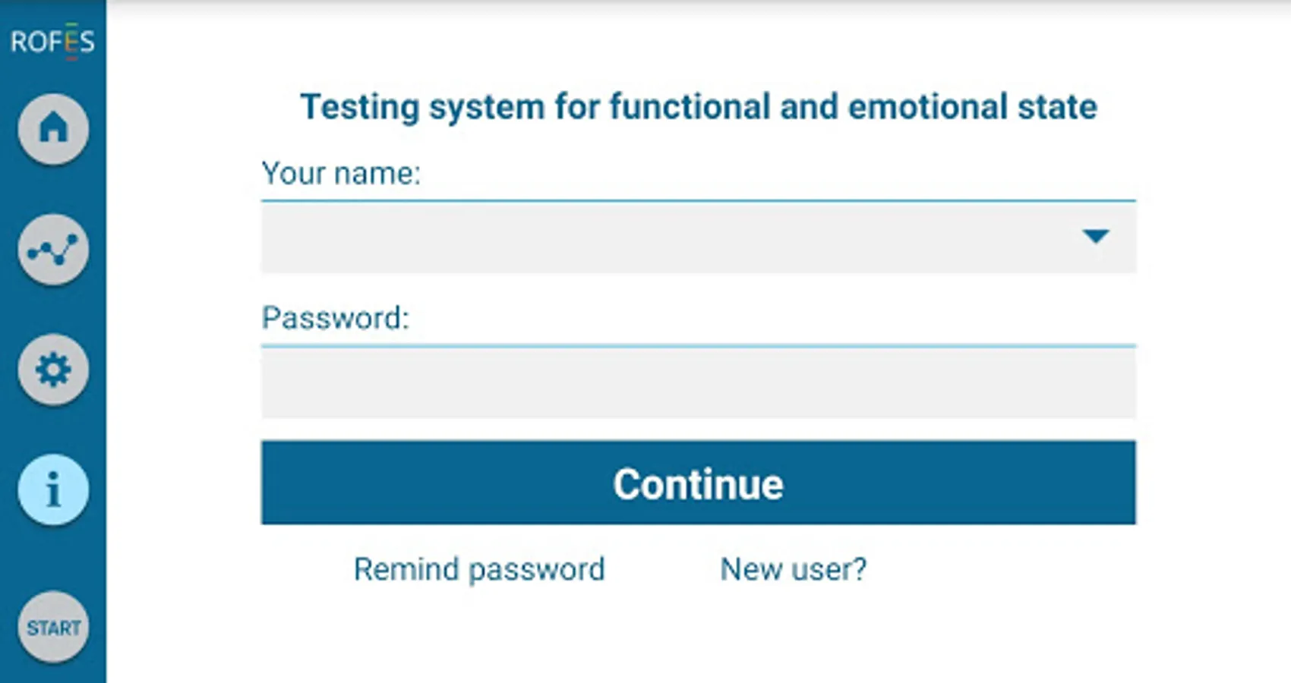Image resolution: width=1291 pixels, height=683 pixels.
Task: Click the 'Your name:' label
Action: [x=340, y=174]
